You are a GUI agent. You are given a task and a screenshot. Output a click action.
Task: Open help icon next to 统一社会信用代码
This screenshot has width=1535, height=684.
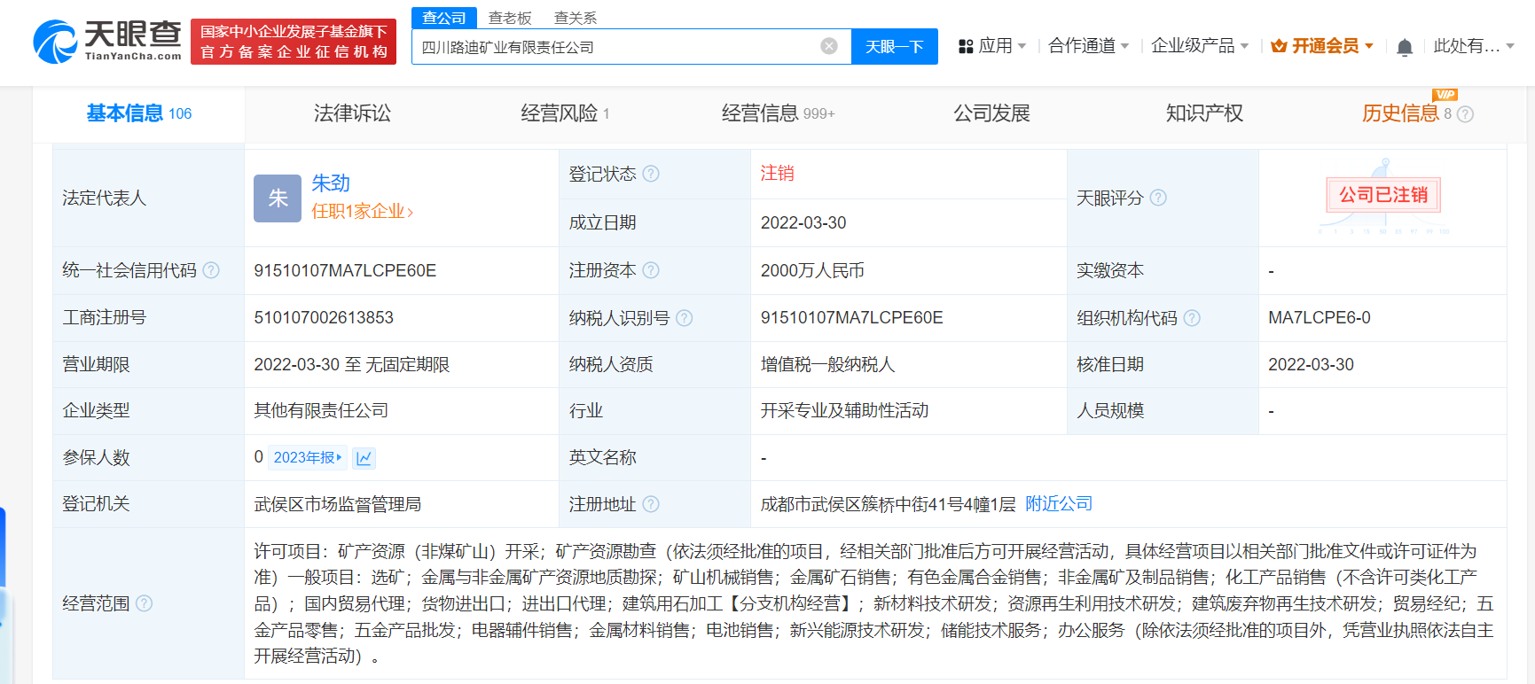pos(211,270)
